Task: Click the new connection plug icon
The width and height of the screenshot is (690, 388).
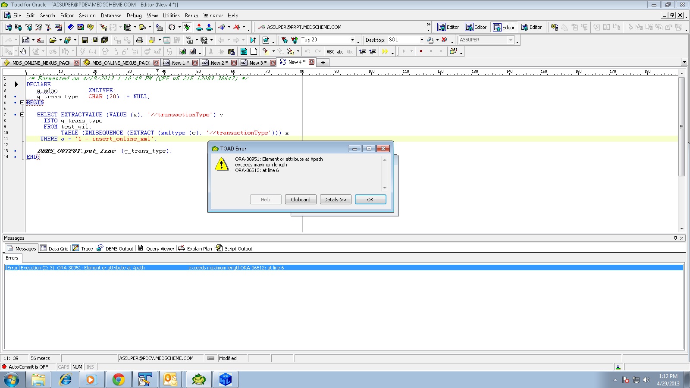Action: point(222,27)
